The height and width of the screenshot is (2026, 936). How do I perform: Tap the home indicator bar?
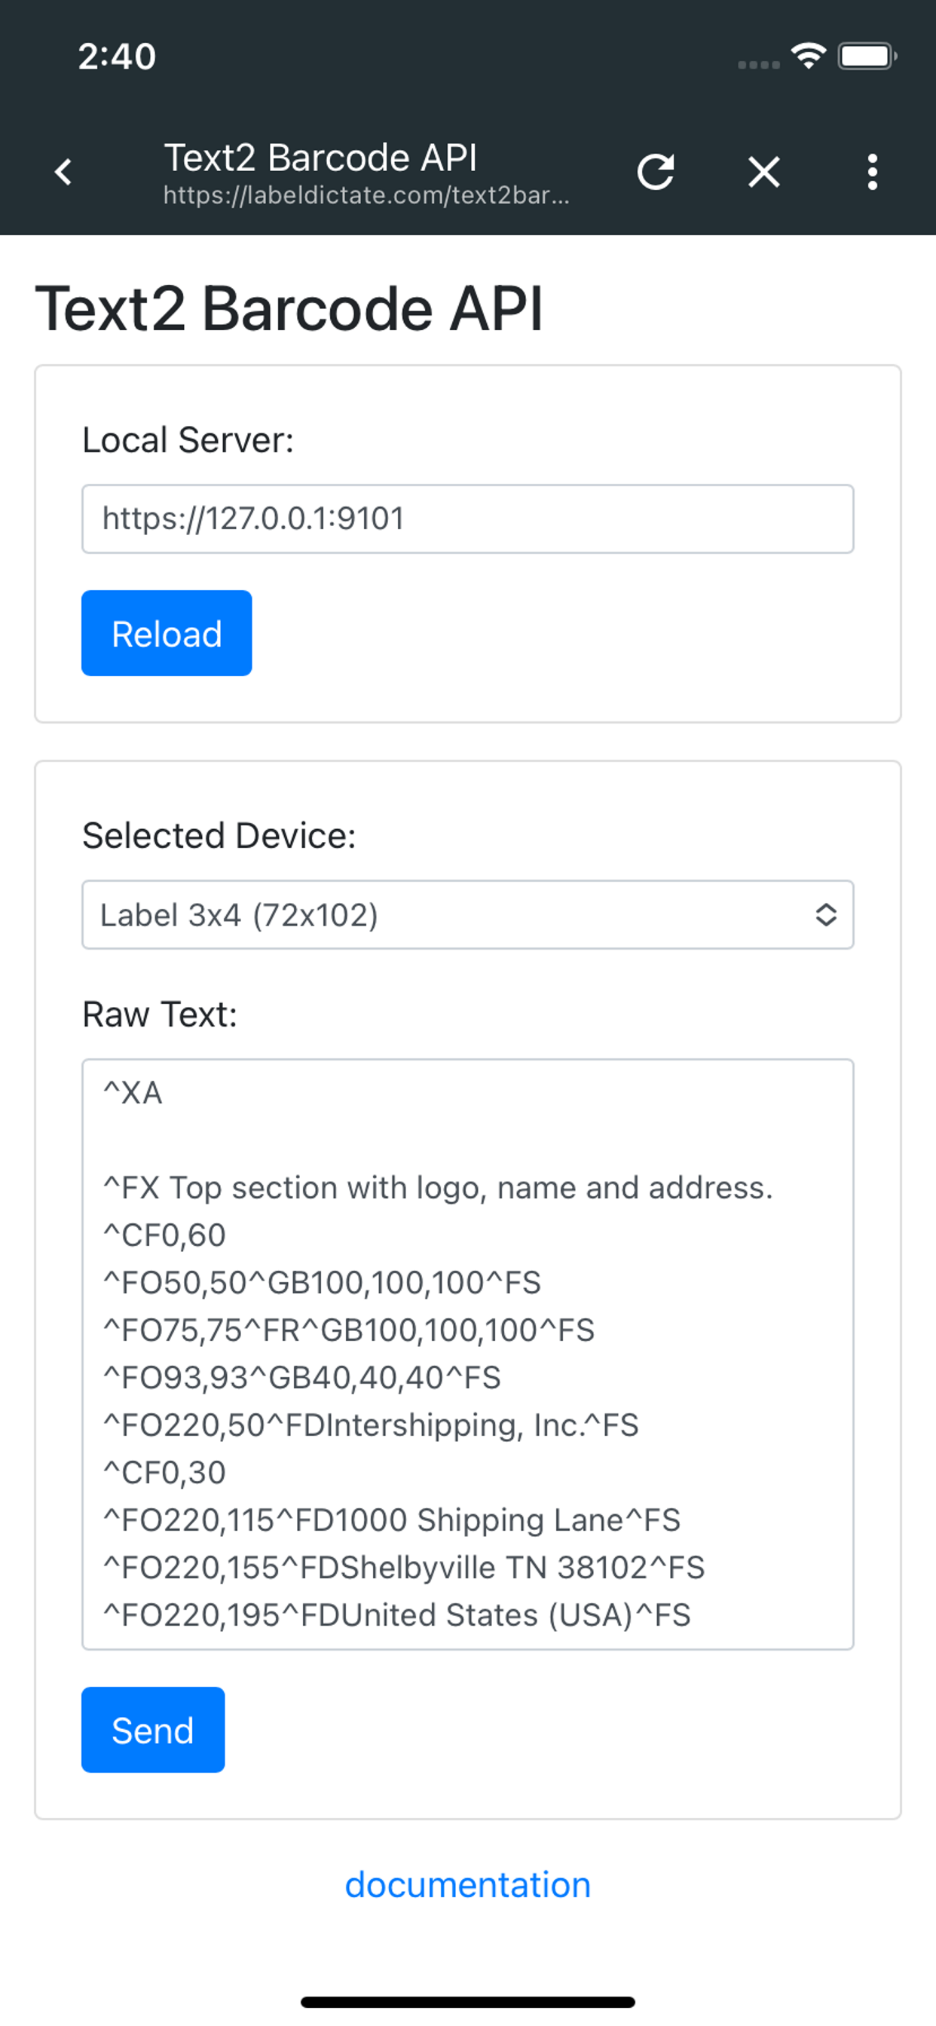tap(468, 2002)
